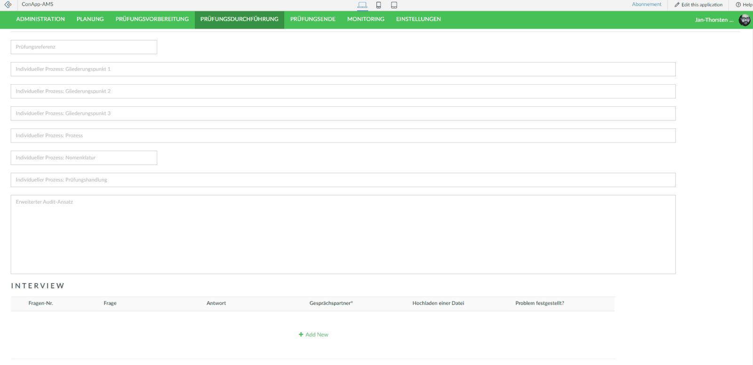
Task: Open the Abonnement link
Action: coord(646,4)
